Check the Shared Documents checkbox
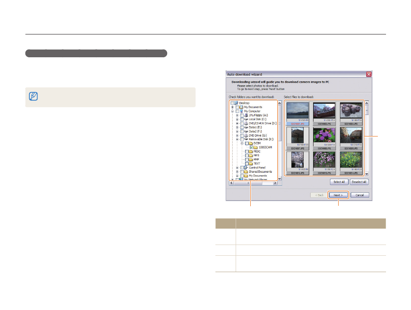Viewport: 411px width, 310px height. [242, 172]
